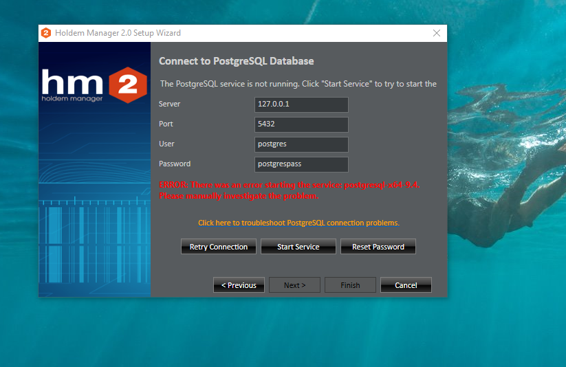This screenshot has width=566, height=367.
Task: Close the Holdem Manager Setup Wizard window
Action: tap(437, 33)
